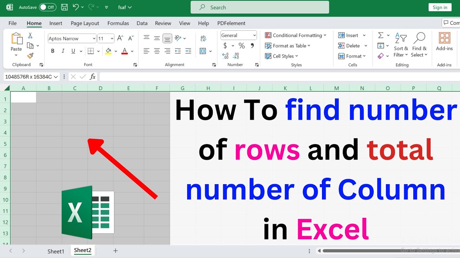460x258 pixels.
Task: Open the Font dialog launcher
Action: pyautogui.click(x=135, y=65)
